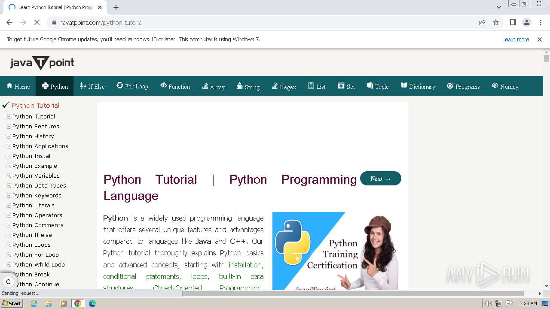Open the Chrome tab search dropdown
Image resolution: width=550 pixels, height=309 pixels.
tap(498, 7)
